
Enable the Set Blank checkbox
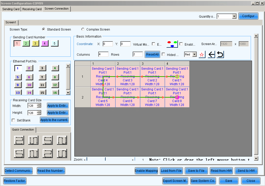pyautogui.click(x=14, y=120)
